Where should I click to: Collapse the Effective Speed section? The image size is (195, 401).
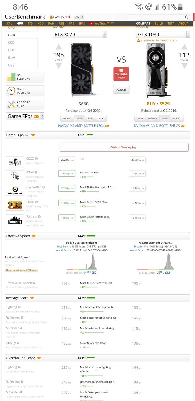pyautogui.click(x=34, y=236)
